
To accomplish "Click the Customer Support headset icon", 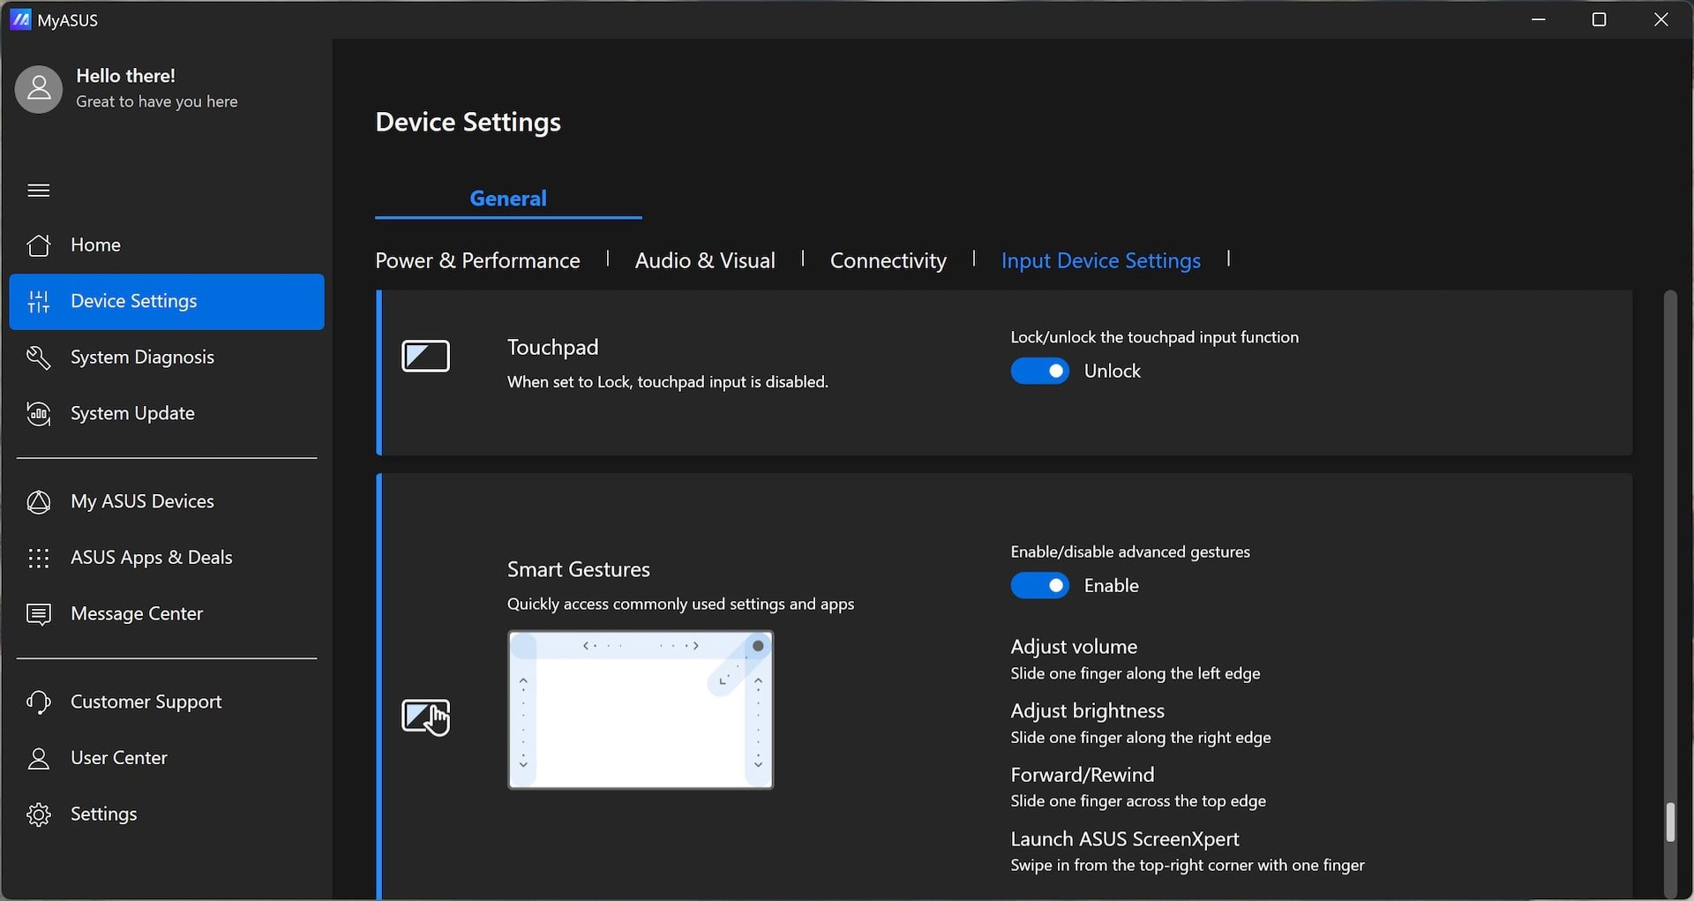I will 39,702.
